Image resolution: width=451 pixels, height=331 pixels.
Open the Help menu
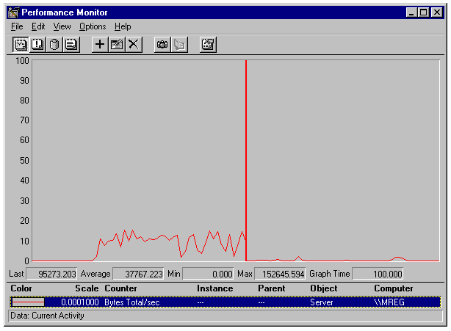point(123,26)
